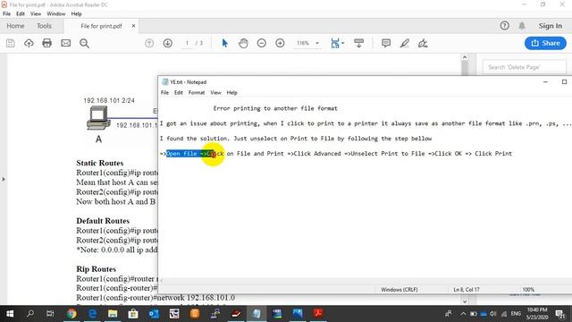Go to next page with down arrow
The image size is (572, 322).
(x=168, y=43)
